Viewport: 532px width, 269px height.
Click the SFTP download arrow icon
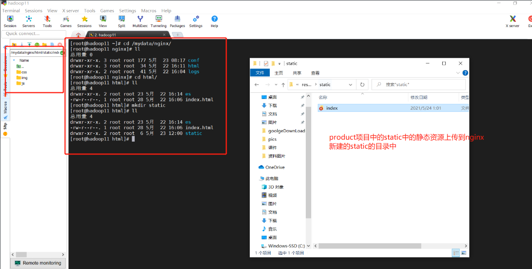(x=22, y=44)
